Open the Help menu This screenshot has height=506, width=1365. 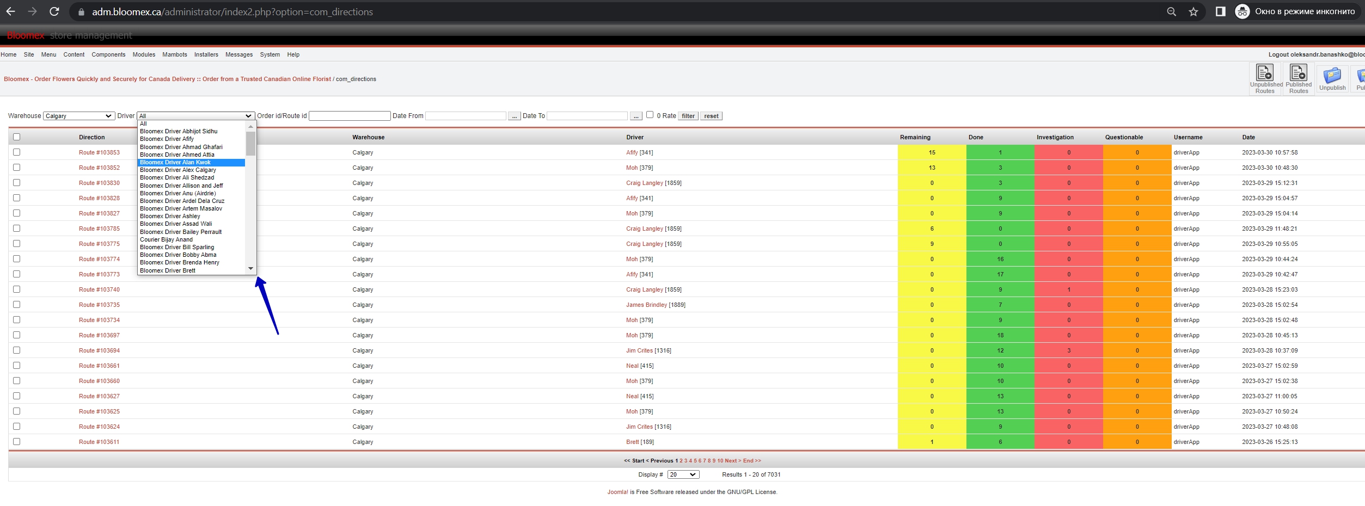293,54
